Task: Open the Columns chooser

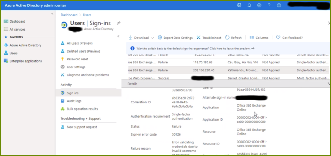Action: [x=259, y=38]
